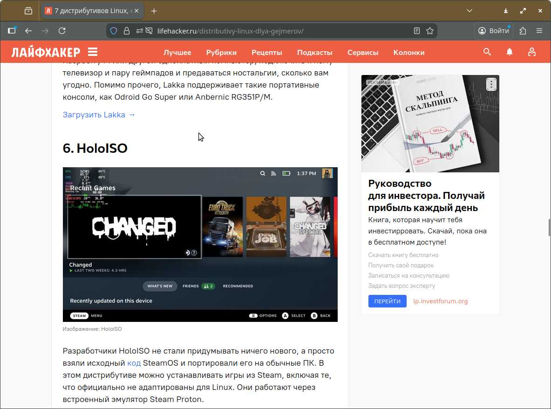Reload the current page
This screenshot has width=551, height=409.
[x=62, y=31]
